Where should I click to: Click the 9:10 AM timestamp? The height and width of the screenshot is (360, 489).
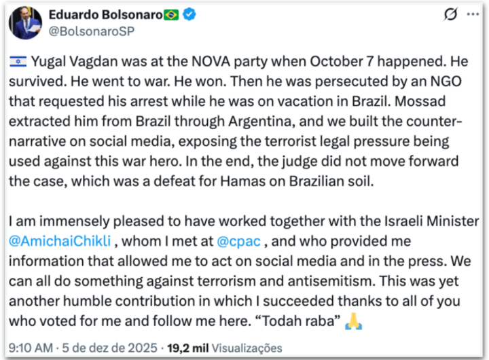point(32,347)
